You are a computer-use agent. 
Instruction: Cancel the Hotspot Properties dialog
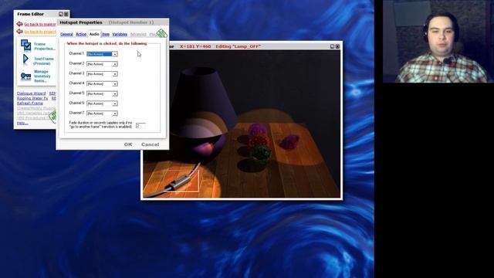(150, 144)
